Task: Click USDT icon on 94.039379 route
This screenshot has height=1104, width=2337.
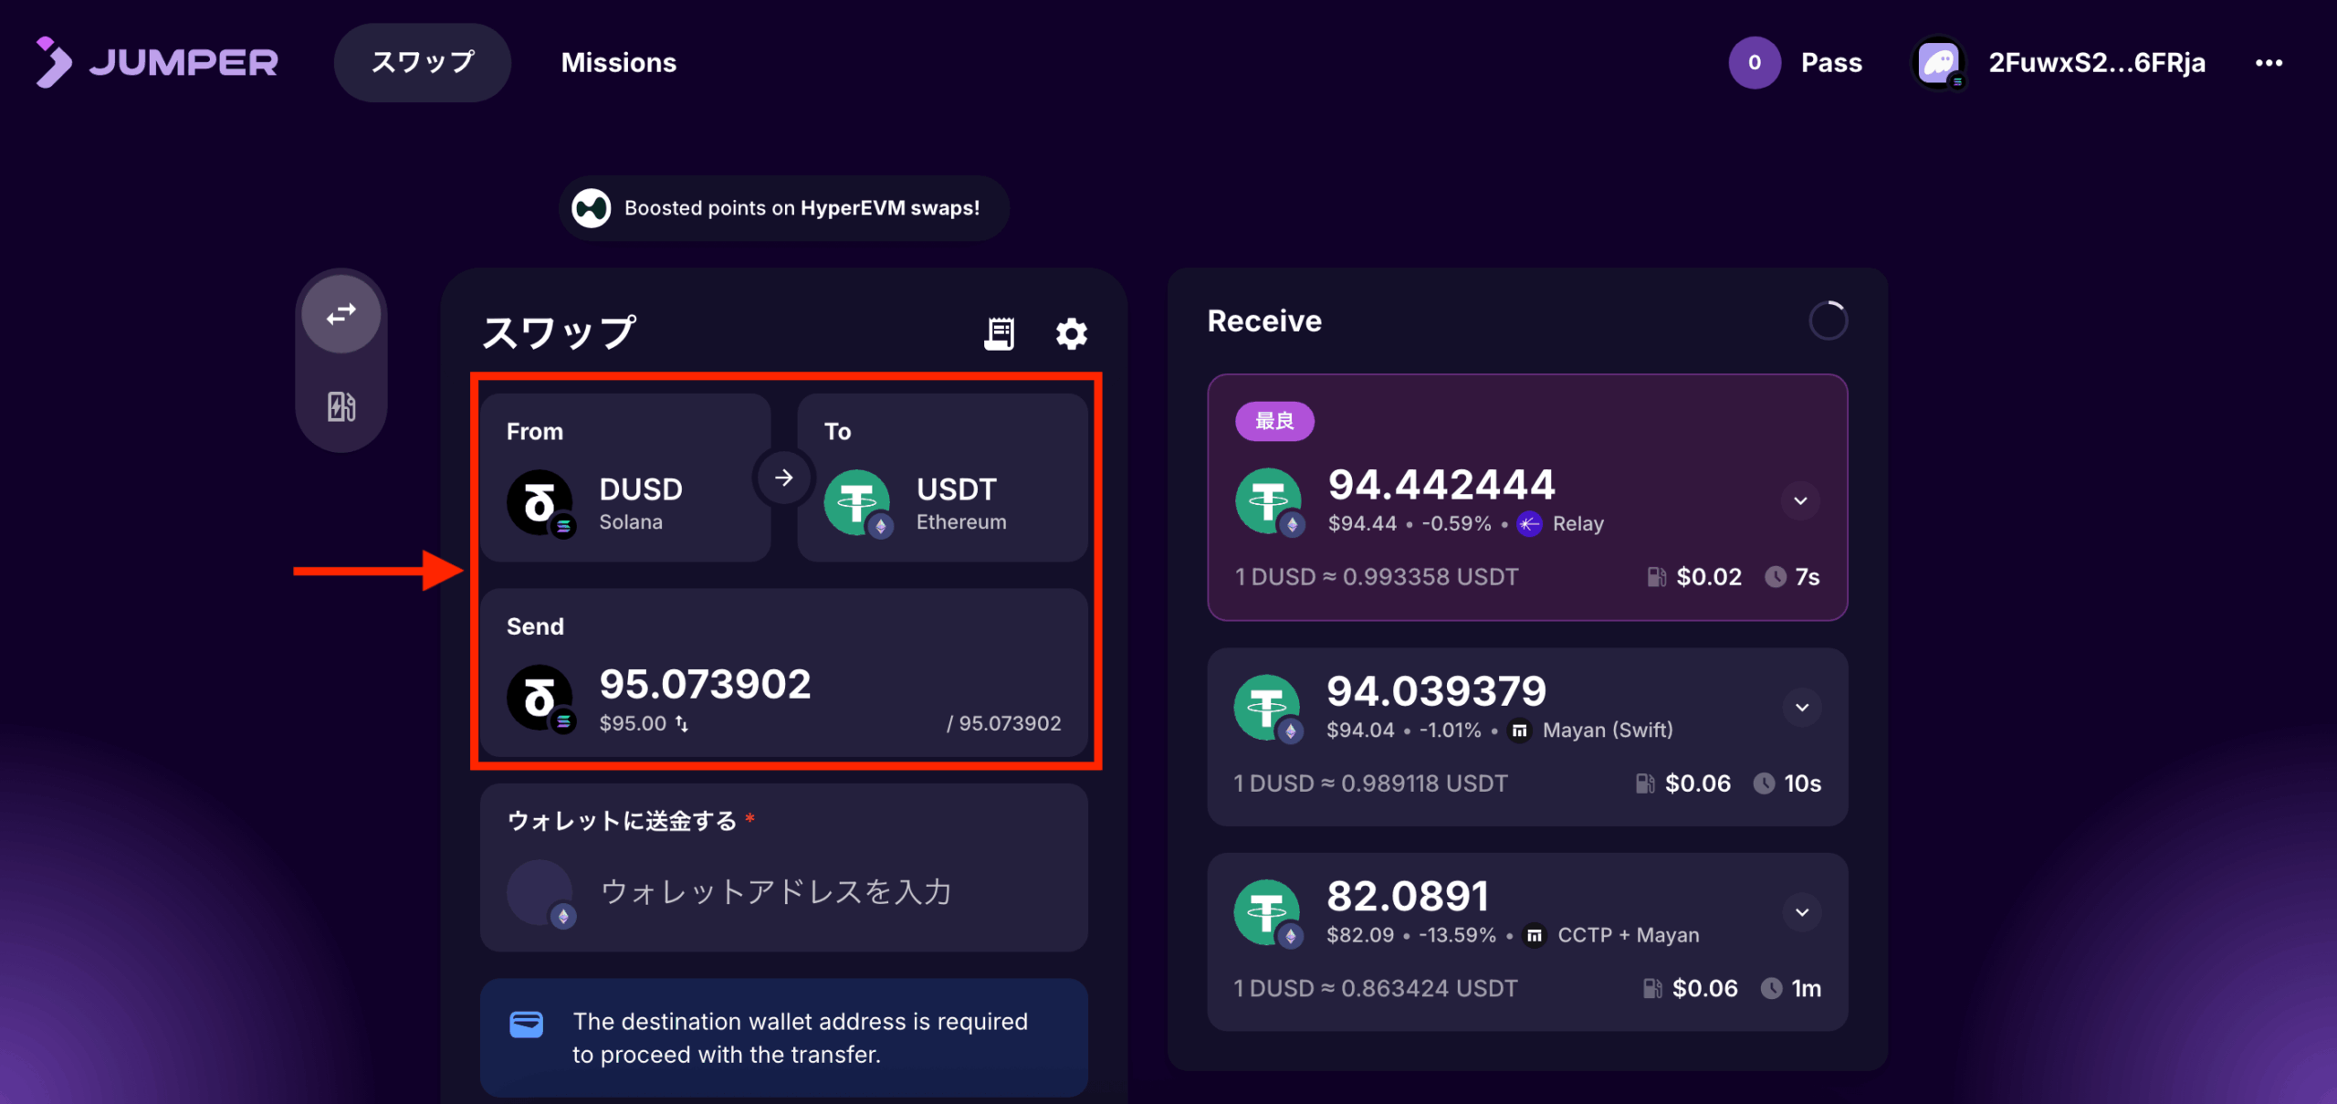Action: (1267, 708)
